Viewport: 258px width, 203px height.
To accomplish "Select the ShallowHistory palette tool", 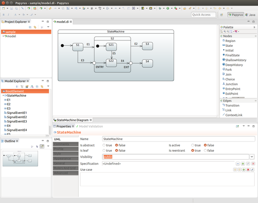I will tap(235, 60).
